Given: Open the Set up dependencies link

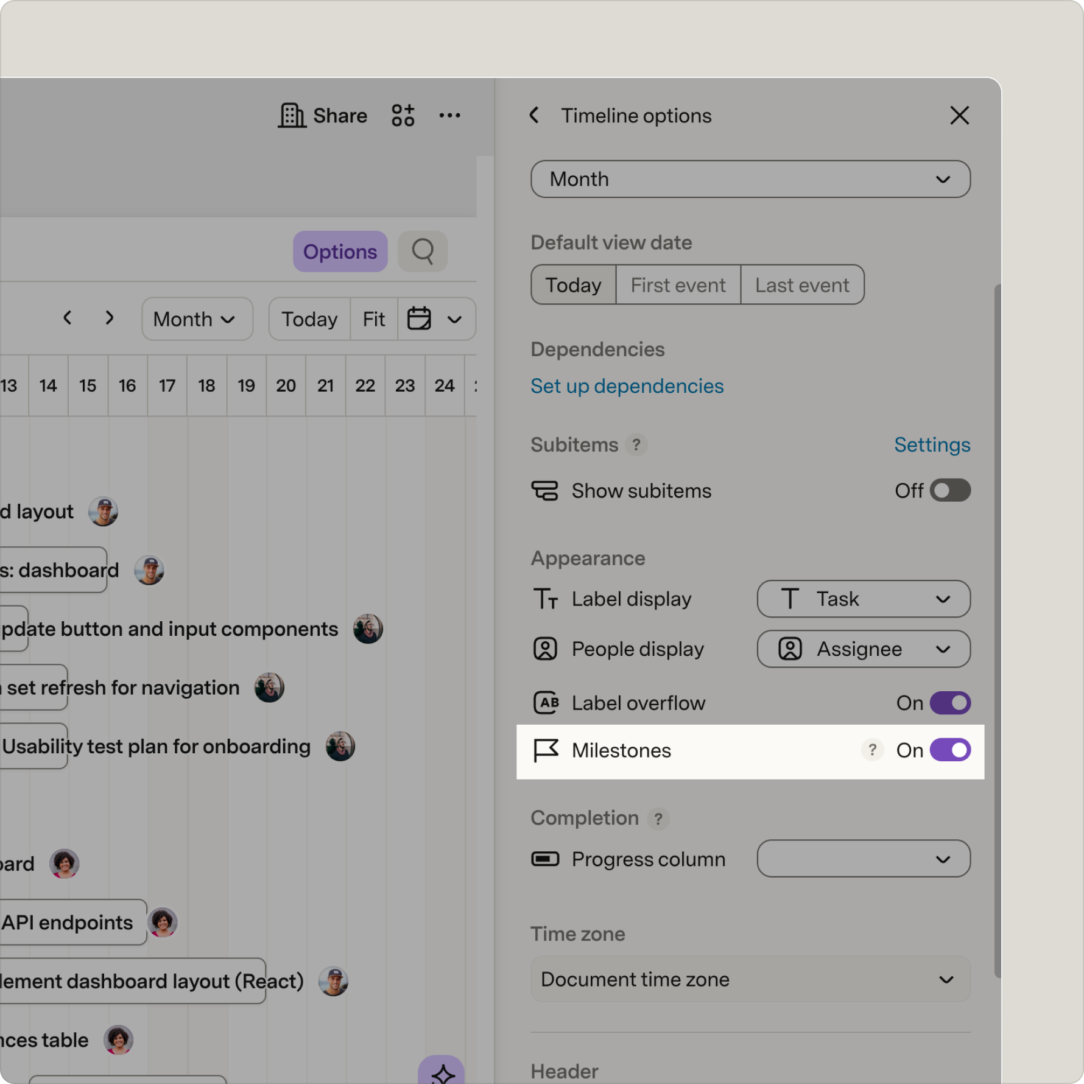Looking at the screenshot, I should coord(627,386).
